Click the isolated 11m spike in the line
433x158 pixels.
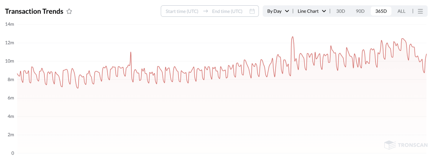(x=131, y=52)
